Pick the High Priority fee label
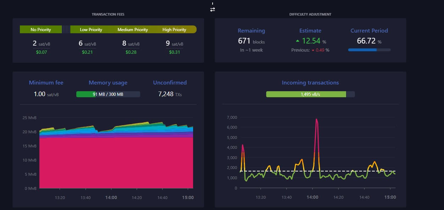The width and height of the screenshot is (444, 210). coord(174,30)
